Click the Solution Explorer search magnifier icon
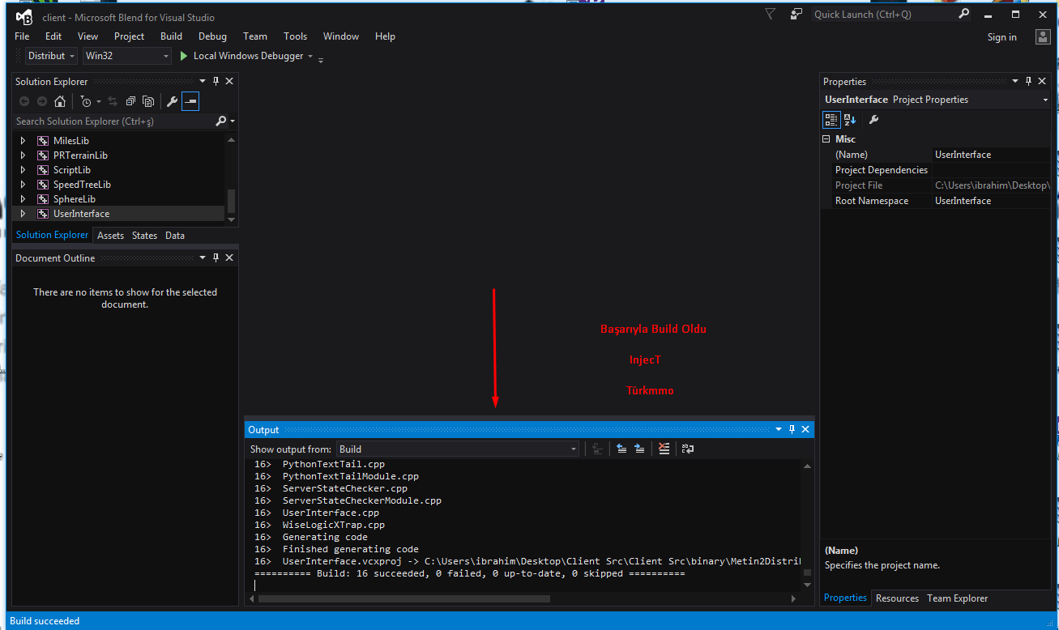 tap(221, 121)
